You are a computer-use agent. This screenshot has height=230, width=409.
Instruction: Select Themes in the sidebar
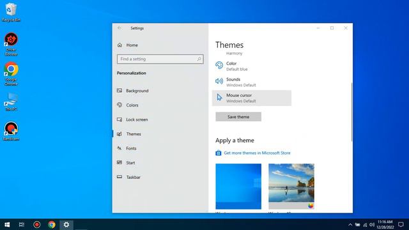pos(160,134)
